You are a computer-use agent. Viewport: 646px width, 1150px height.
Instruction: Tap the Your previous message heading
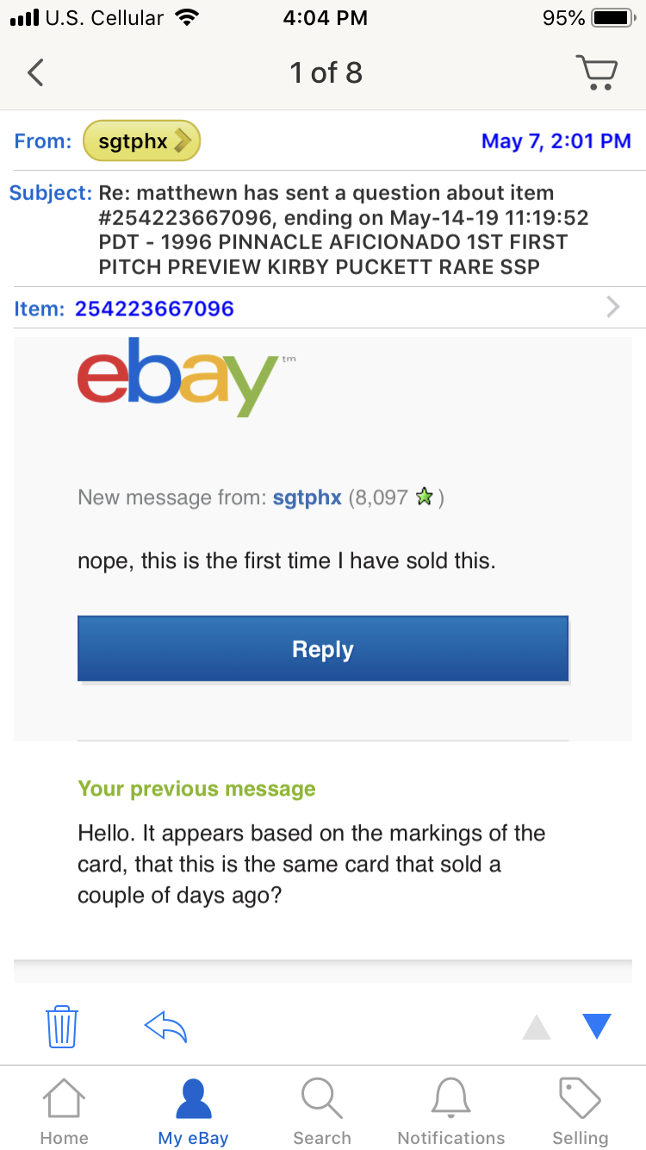click(196, 789)
